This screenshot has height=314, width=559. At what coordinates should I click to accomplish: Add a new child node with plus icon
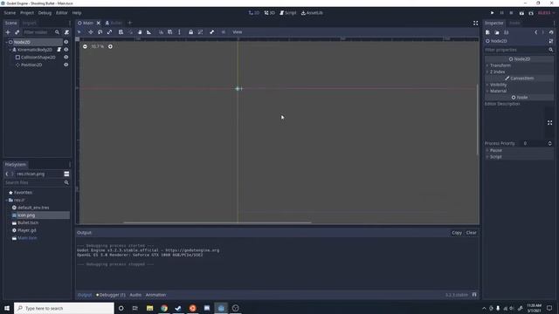coord(8,32)
